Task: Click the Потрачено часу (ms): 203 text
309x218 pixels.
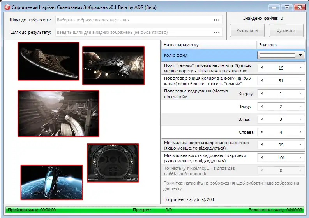Action: (188, 199)
